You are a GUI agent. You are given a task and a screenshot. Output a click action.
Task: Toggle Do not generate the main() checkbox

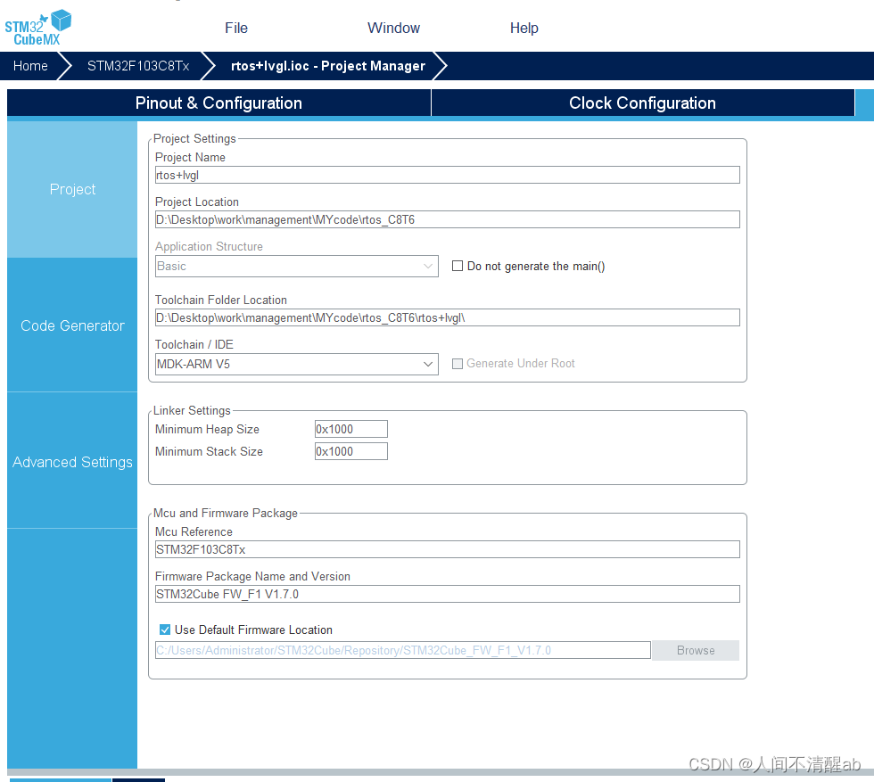(457, 266)
